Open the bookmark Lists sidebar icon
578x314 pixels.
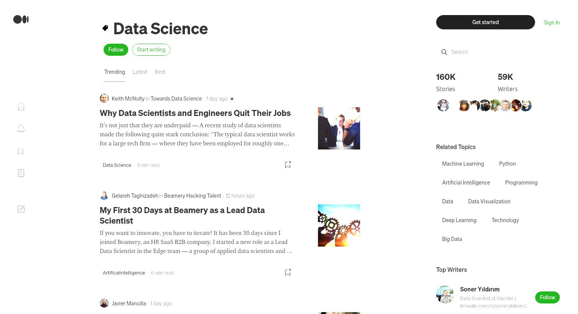[x=21, y=151]
